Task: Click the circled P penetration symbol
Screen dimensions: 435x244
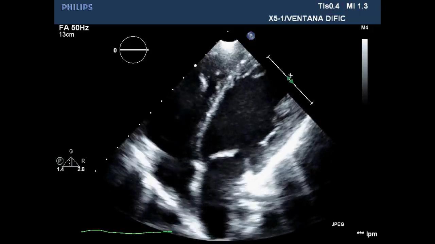Action: pos(60,161)
